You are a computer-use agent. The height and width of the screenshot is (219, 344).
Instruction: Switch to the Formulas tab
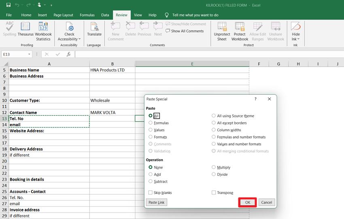point(87,15)
